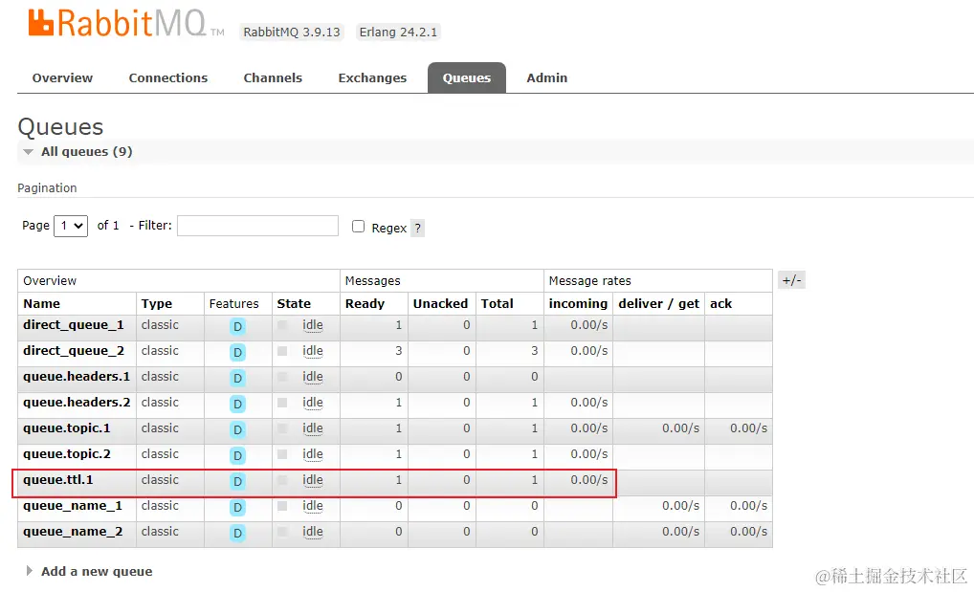This screenshot has height=592, width=974.
Task: Sort by the Total column header
Action: [x=497, y=304]
